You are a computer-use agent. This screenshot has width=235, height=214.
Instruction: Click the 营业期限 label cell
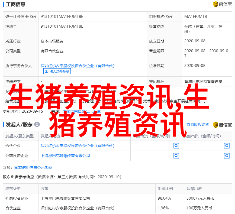165,53
